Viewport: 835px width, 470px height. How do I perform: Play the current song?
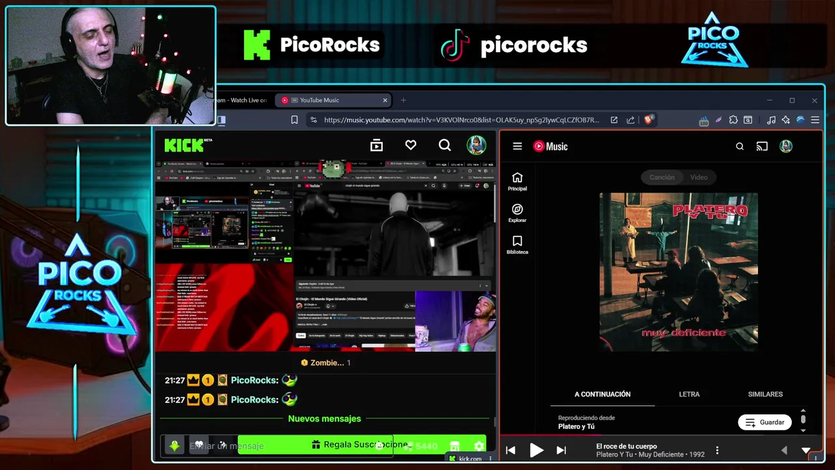(x=536, y=450)
